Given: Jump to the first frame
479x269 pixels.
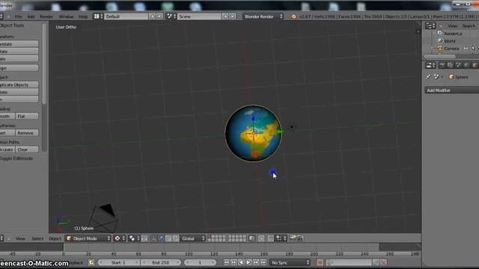Looking at the screenshot, I should pyautogui.click(x=226, y=262).
